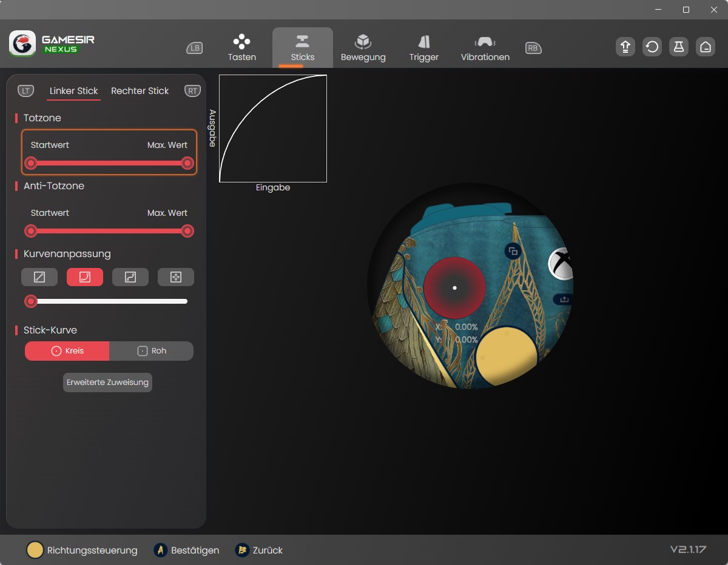Click the Ausgabe axis label

click(x=212, y=128)
